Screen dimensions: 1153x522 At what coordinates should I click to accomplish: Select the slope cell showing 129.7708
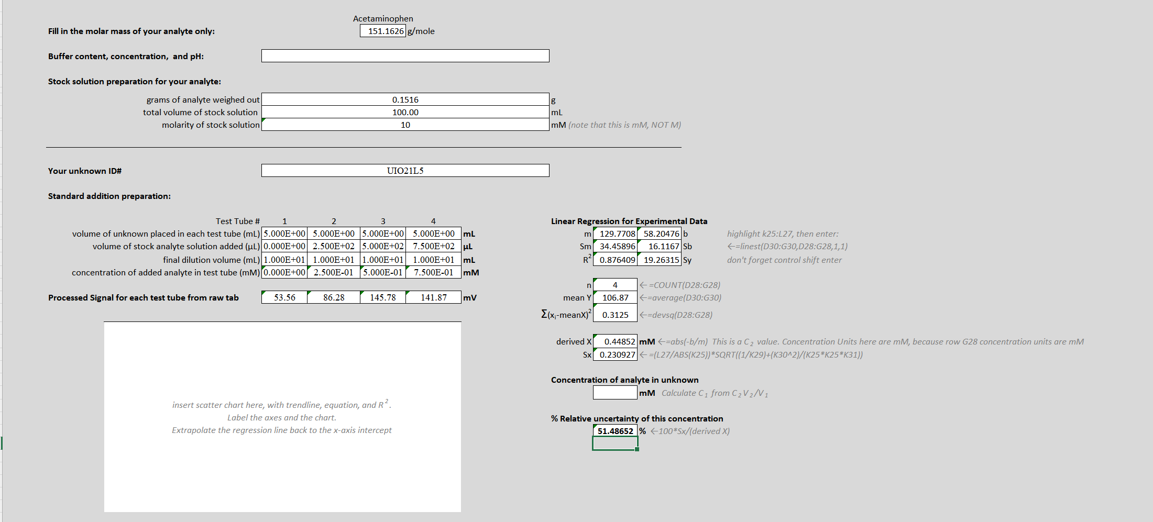[614, 234]
